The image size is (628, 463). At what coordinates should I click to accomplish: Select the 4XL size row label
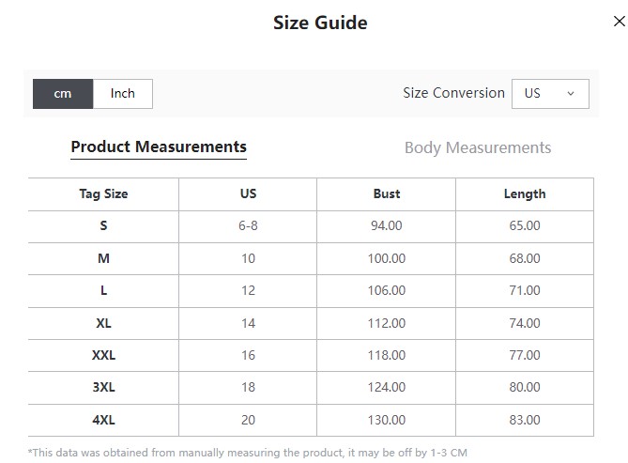tap(104, 420)
